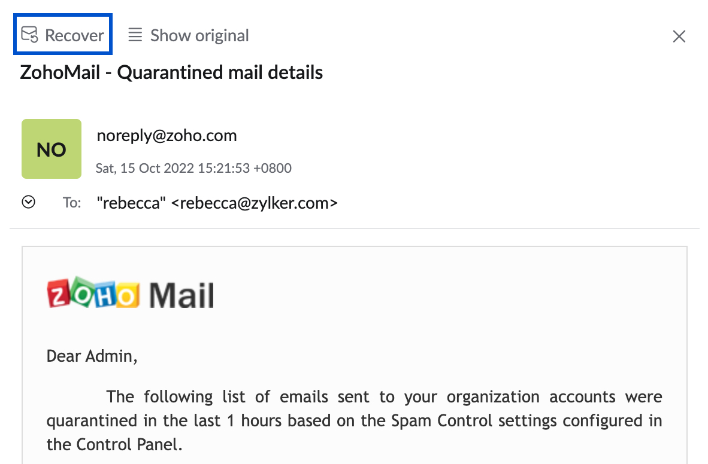Click the Sat, 15 Oct 2022 timestamp
Viewport: 708px width, 464px height.
click(x=193, y=168)
